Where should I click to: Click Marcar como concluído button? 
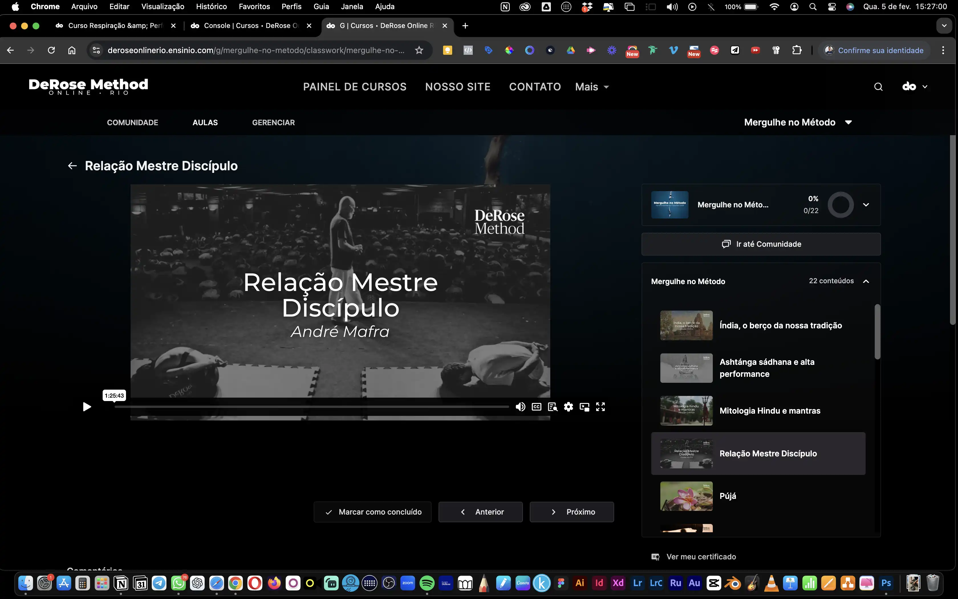point(373,512)
